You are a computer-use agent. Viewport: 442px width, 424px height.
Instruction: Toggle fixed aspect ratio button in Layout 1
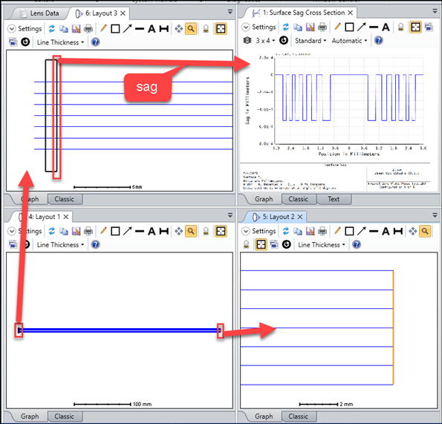pyautogui.click(x=221, y=231)
